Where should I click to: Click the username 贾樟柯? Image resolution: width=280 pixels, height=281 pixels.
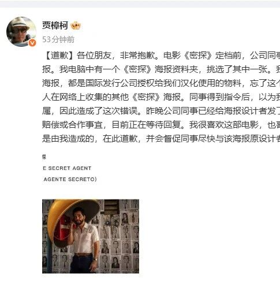point(55,25)
